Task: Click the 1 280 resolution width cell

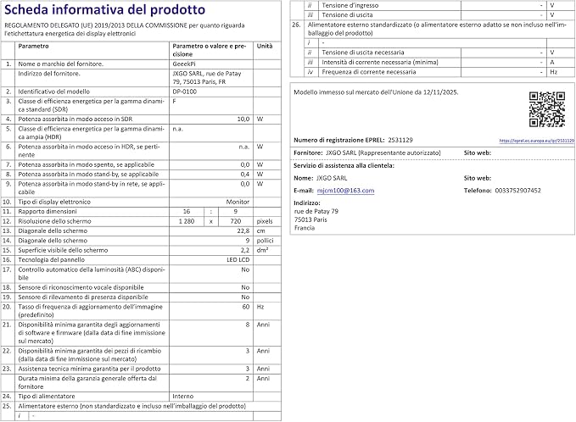Action: (x=187, y=221)
